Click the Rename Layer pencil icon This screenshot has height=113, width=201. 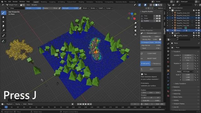(x=142, y=33)
